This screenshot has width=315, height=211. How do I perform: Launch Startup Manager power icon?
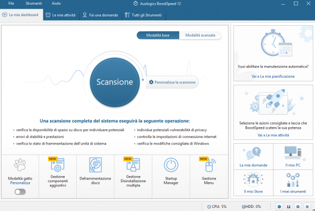pos(171,165)
